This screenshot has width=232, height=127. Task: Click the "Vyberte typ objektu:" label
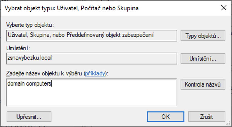pyautogui.click(x=30, y=25)
